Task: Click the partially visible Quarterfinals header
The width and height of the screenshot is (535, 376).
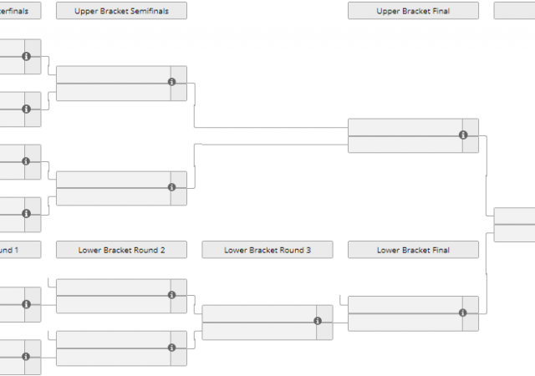Action: point(20,11)
